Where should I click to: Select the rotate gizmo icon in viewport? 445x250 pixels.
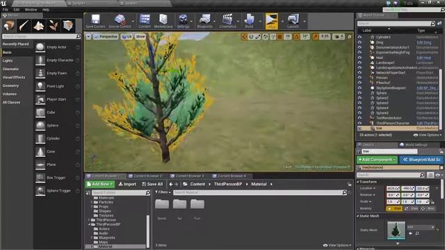pyautogui.click(x=251, y=37)
